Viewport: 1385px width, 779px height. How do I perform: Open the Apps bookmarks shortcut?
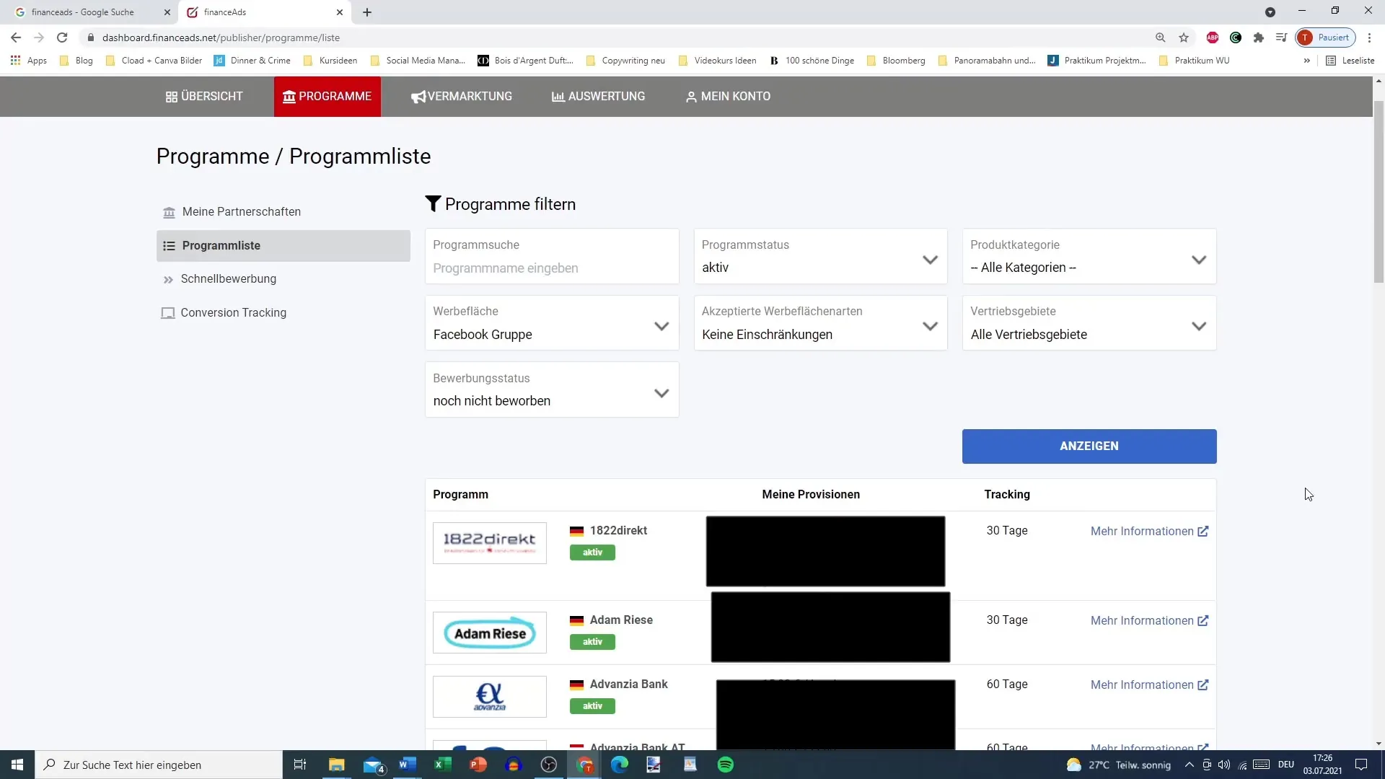(29, 61)
